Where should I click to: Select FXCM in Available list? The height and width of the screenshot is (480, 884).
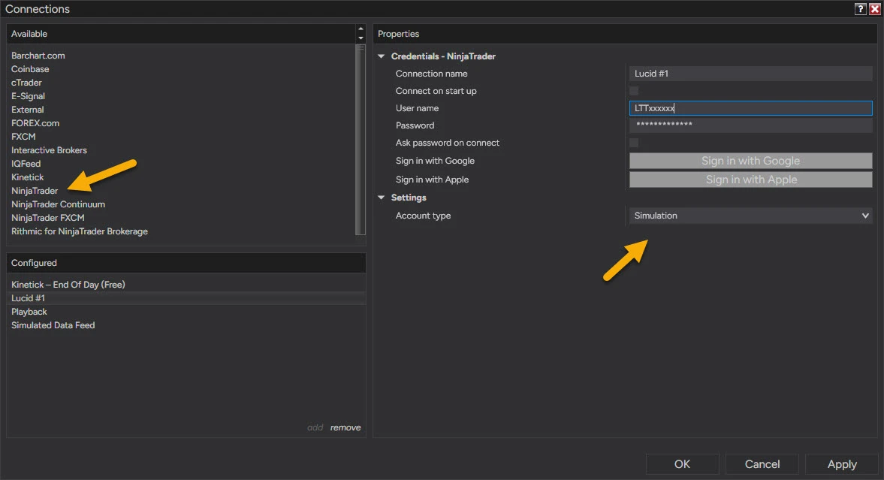coord(23,137)
